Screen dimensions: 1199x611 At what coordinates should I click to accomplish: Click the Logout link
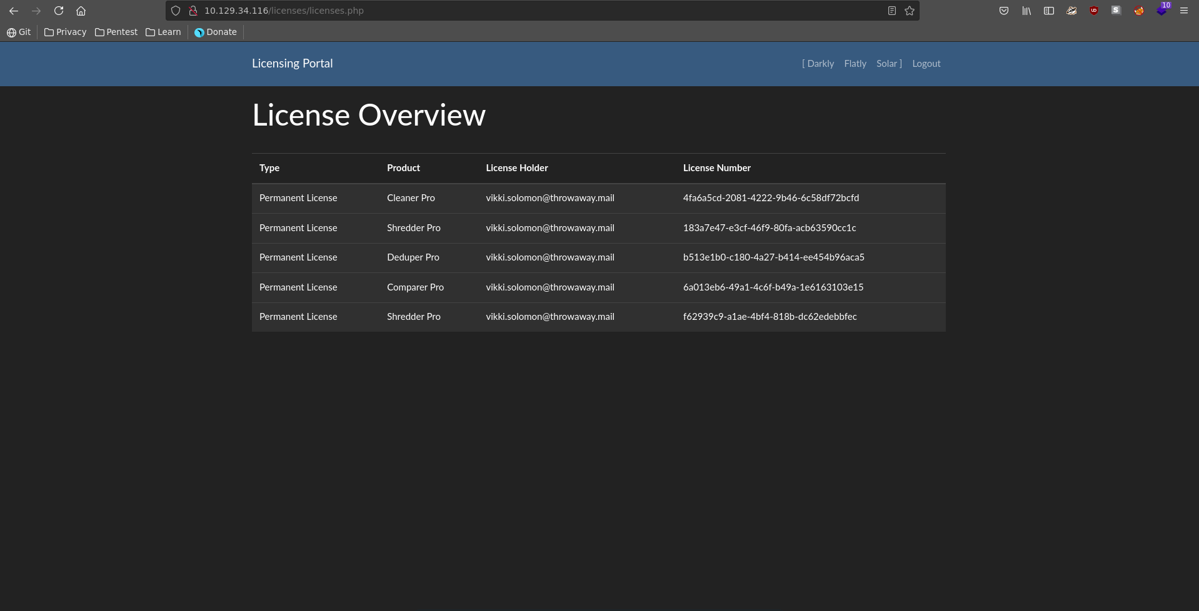point(926,64)
